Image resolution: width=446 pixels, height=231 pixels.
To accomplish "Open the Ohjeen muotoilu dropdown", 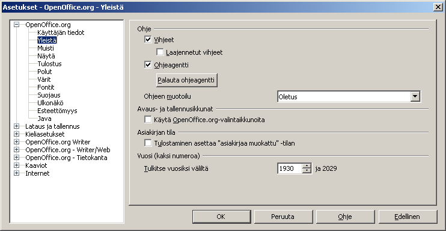I will (x=415, y=97).
